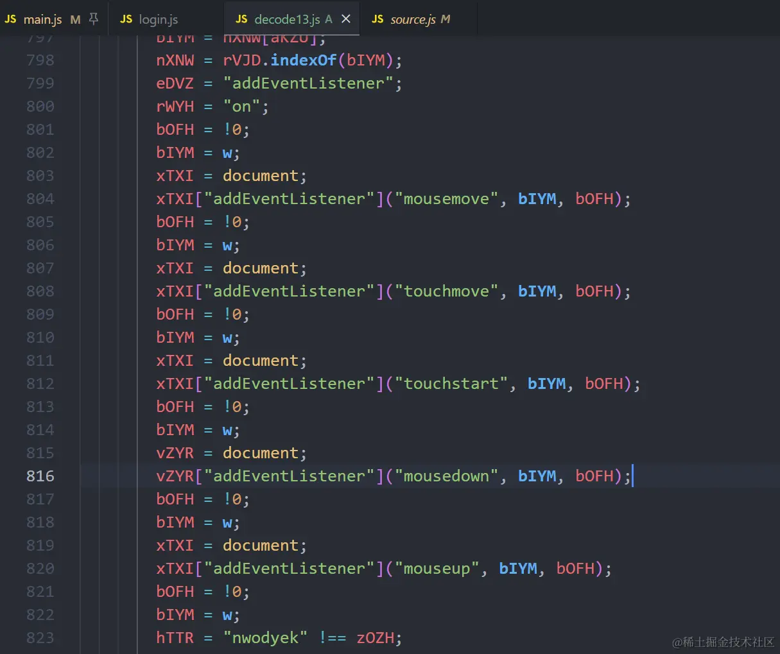The height and width of the screenshot is (654, 780).
Task: Close the decode13.js tab
Action: [x=346, y=19]
